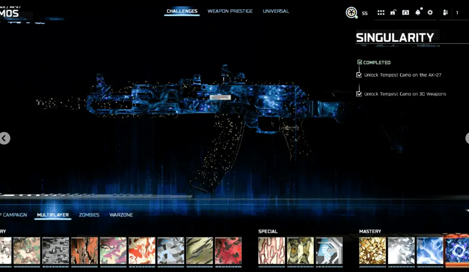Select tan tiger-stripe camo swatch
469x272 pixels.
pos(200,251)
